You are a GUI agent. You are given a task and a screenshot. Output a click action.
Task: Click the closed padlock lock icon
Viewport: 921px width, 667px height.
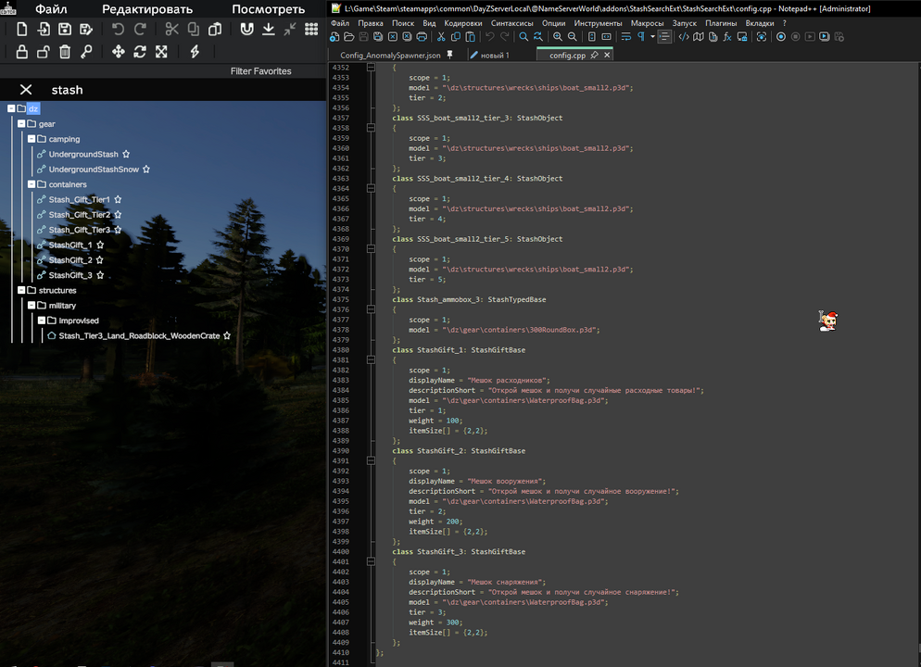click(x=21, y=52)
